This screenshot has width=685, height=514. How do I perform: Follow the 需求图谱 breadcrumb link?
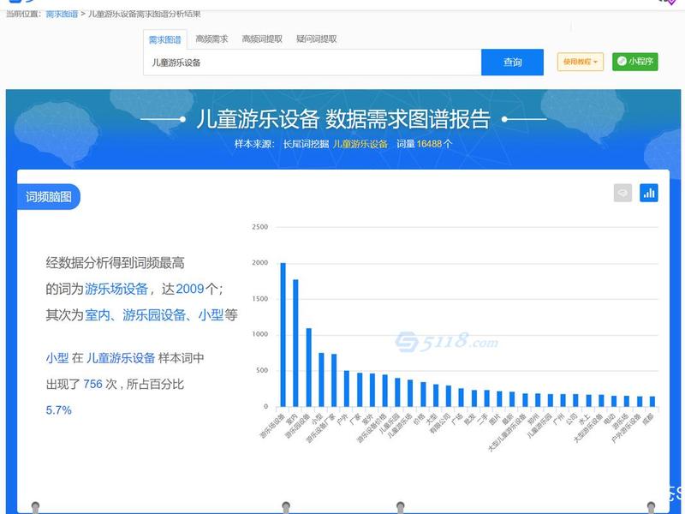pyautogui.click(x=62, y=14)
